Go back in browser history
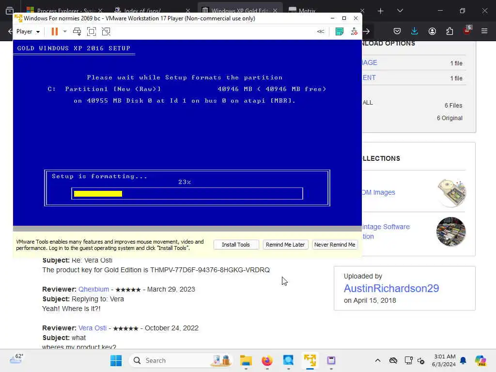Image resolution: width=496 pixels, height=372 pixels. tap(10, 31)
